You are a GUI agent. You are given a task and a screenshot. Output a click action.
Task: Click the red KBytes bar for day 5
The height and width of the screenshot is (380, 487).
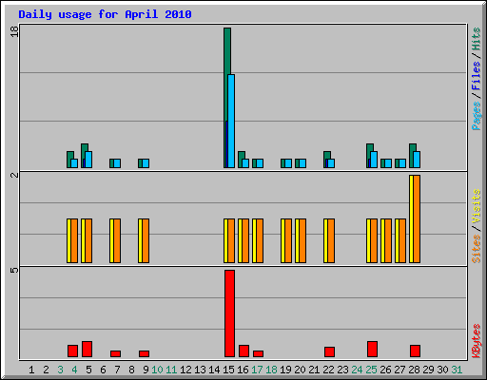click(87, 349)
